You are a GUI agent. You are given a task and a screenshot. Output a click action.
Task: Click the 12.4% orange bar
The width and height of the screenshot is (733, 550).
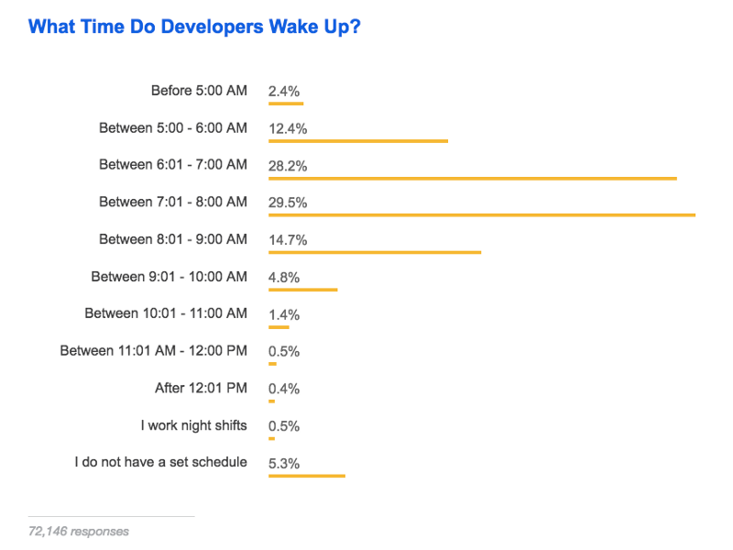click(358, 141)
